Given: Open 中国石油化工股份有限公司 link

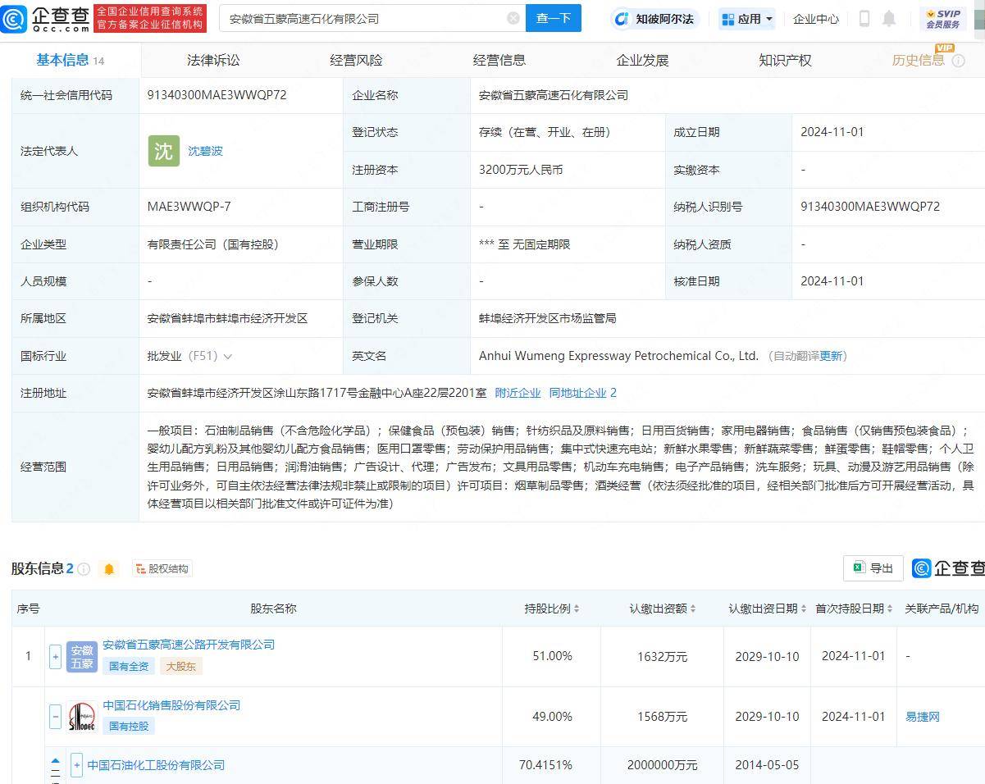Looking at the screenshot, I should pyautogui.click(x=156, y=765).
